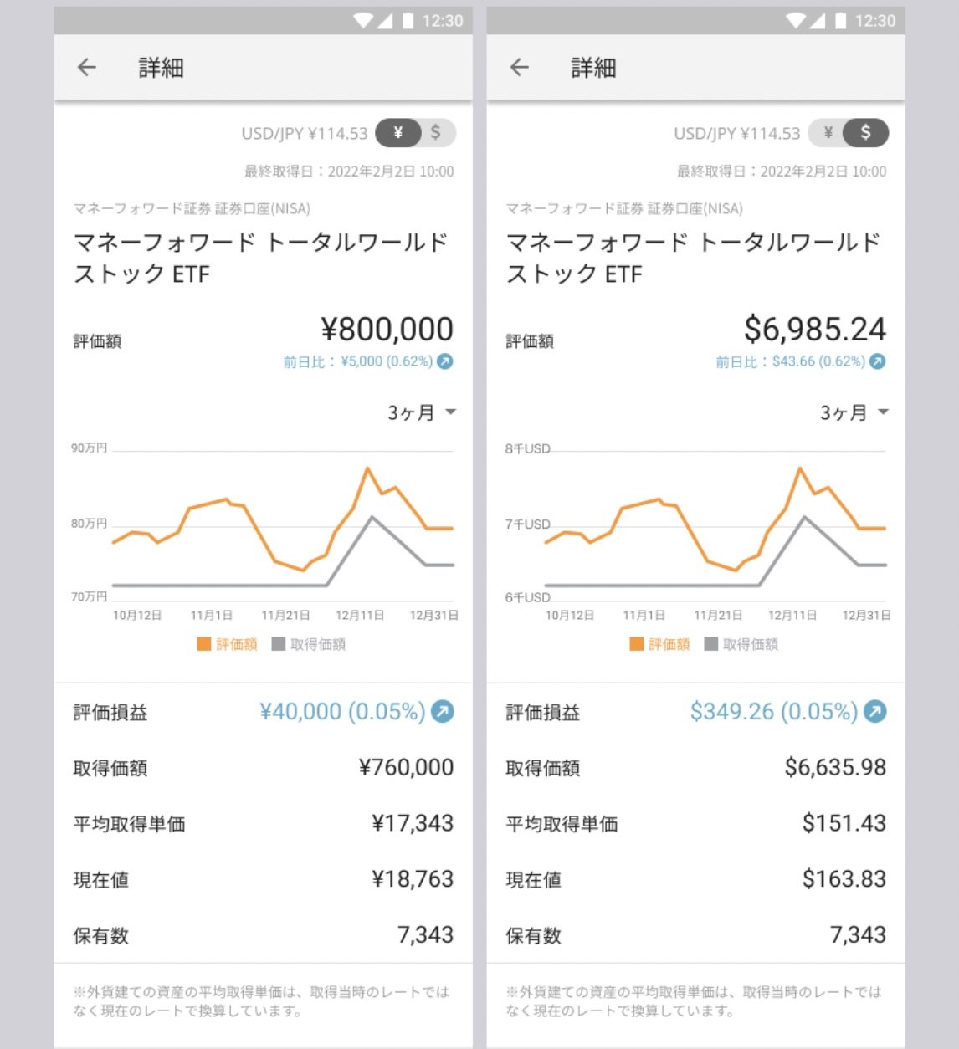Screen dimensions: 959x1049
Task: Toggle the gray 取得価額 legend on right chart
Action: coord(712,643)
